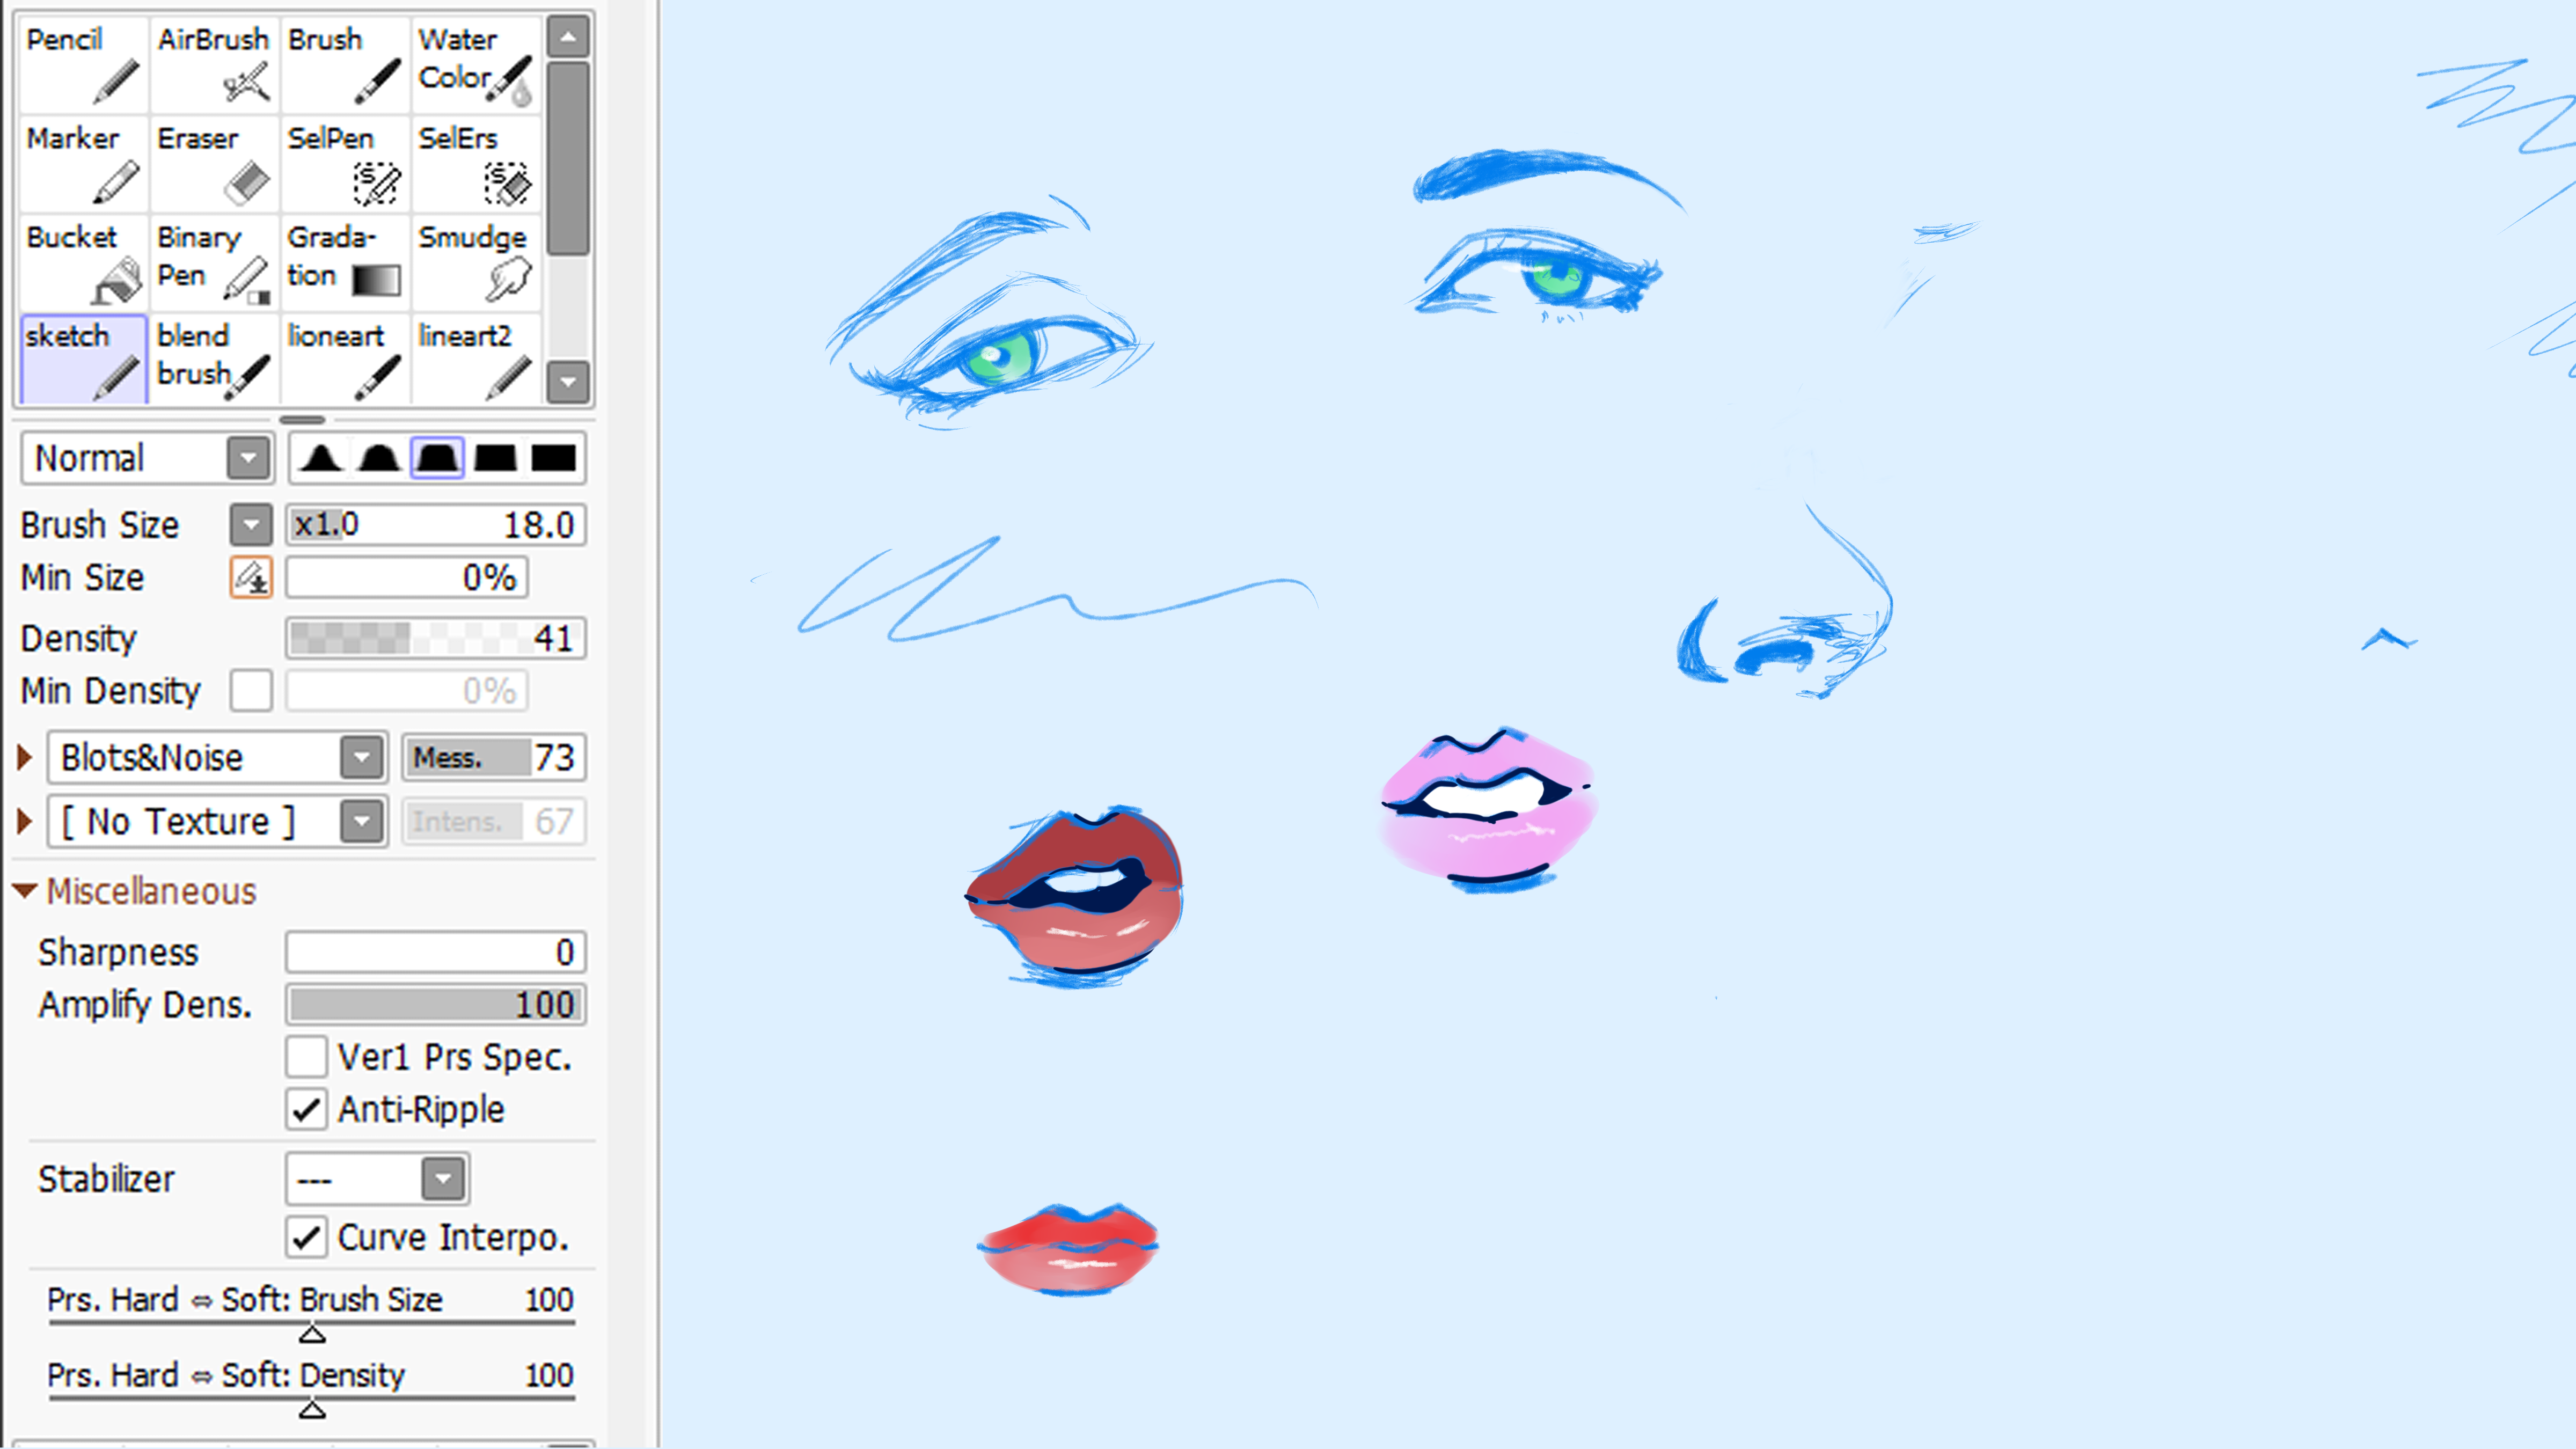Pick the SelPen selection tool
The height and width of the screenshot is (1449, 2576).
(344, 163)
